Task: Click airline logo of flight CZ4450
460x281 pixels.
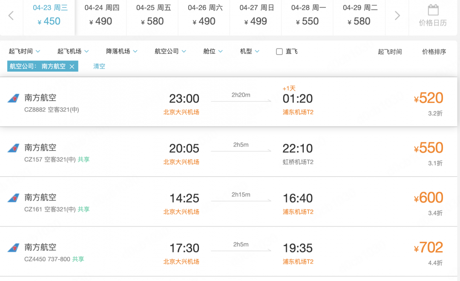Action: pyautogui.click(x=13, y=248)
